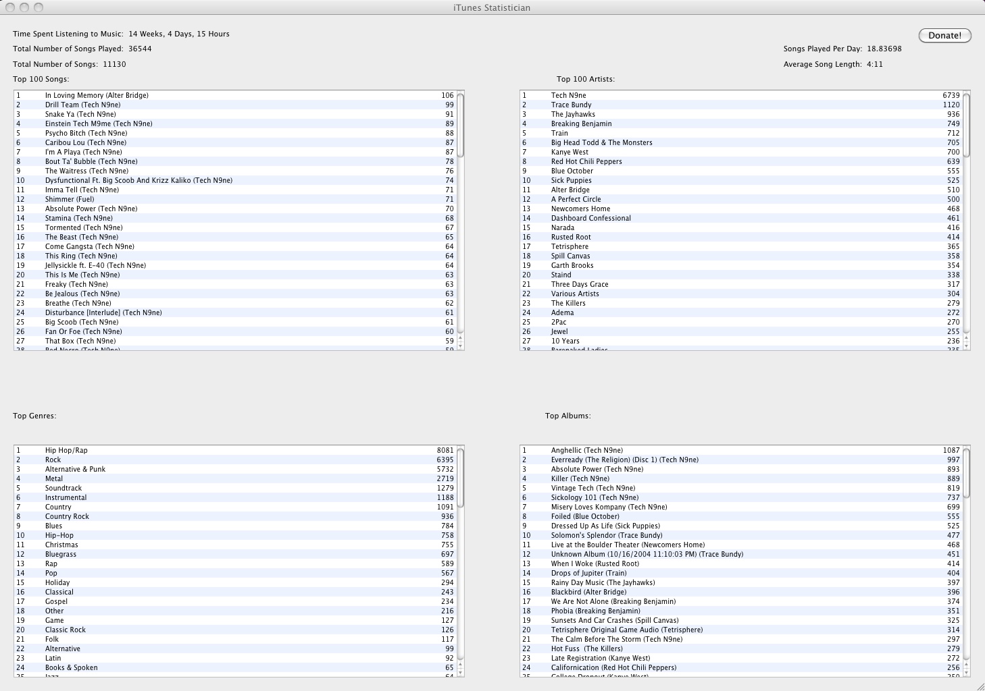Select genre 'Alternative & Punk'
The image size is (985, 691).
click(x=235, y=469)
